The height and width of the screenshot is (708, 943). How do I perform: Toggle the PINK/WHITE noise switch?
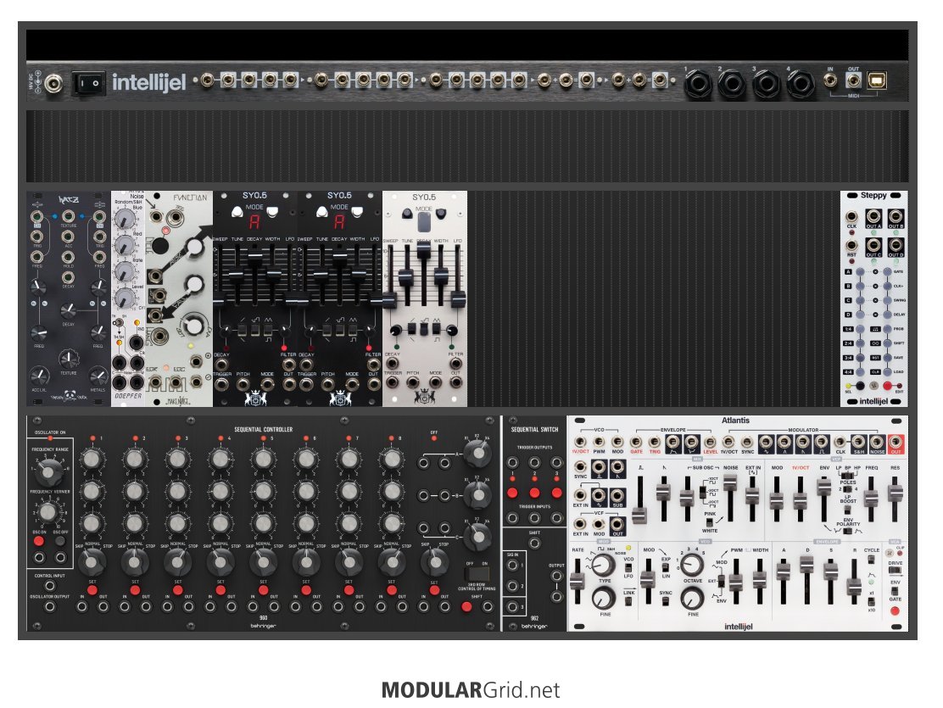click(711, 522)
